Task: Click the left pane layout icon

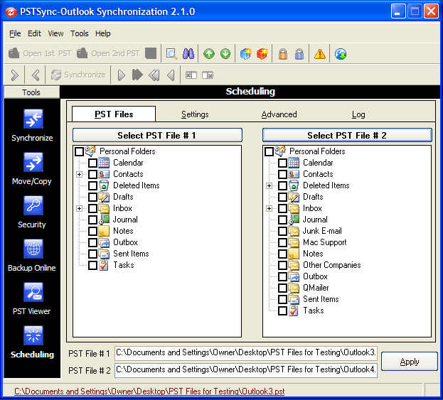Action: [191, 75]
